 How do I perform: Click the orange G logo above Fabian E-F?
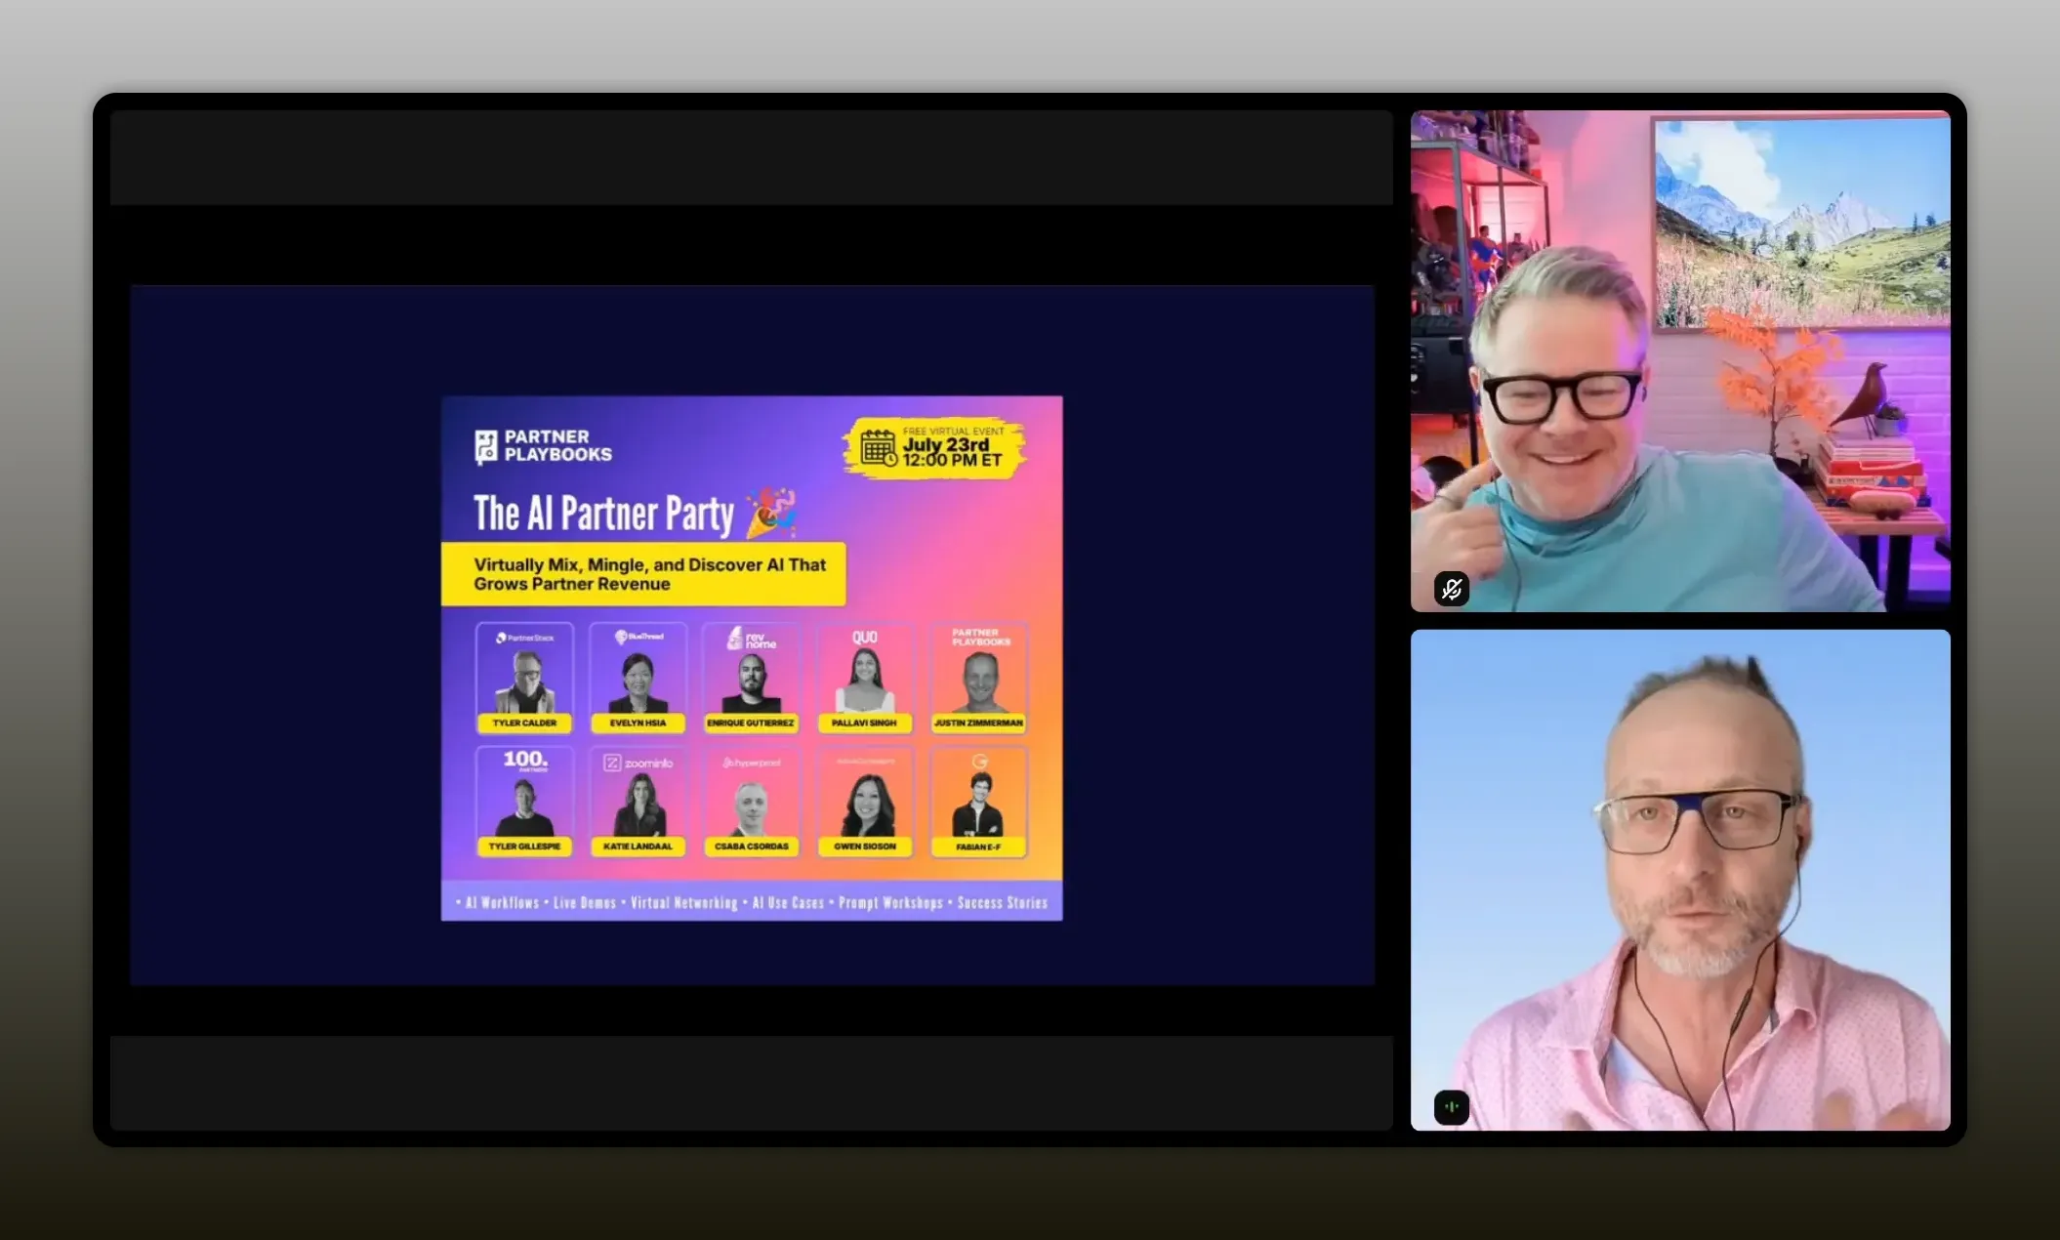click(x=979, y=762)
